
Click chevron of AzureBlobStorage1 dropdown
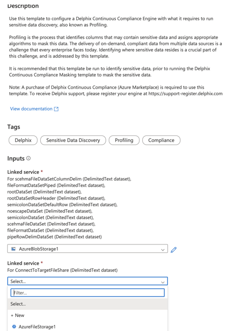pos(163,250)
